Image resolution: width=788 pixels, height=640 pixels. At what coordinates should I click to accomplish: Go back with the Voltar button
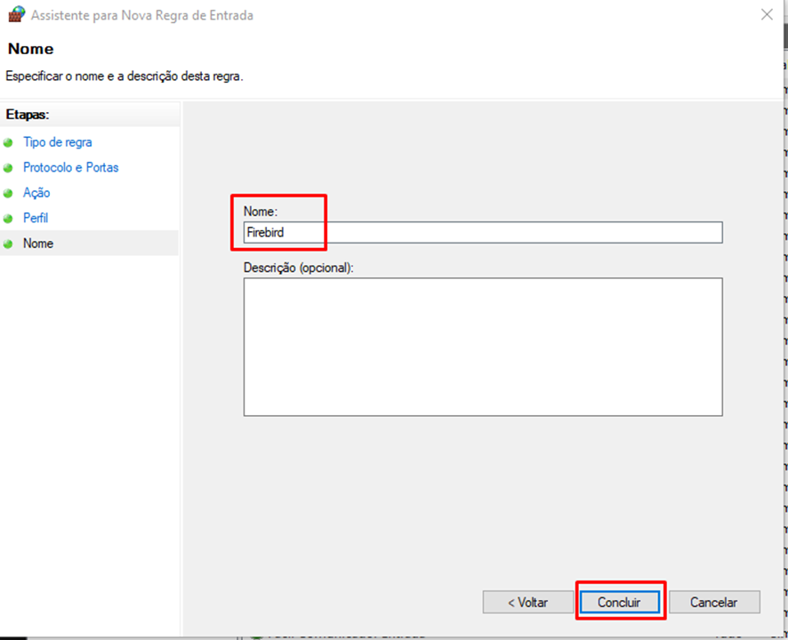point(527,602)
